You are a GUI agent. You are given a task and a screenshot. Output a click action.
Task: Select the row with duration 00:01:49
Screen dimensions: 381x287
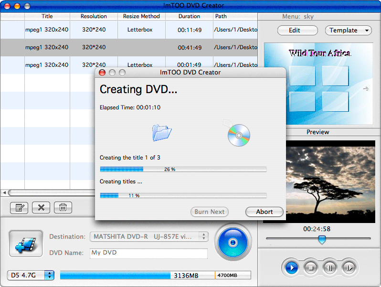129,64
